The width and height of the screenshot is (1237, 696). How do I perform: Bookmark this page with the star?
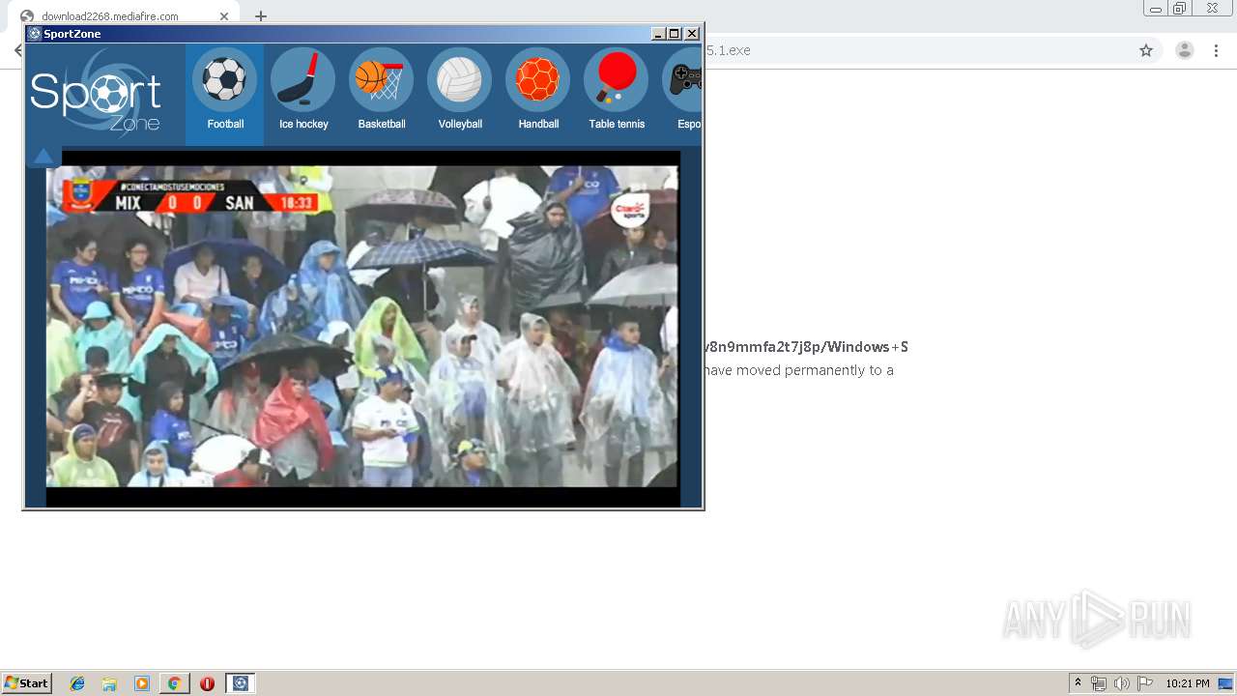click(x=1146, y=50)
